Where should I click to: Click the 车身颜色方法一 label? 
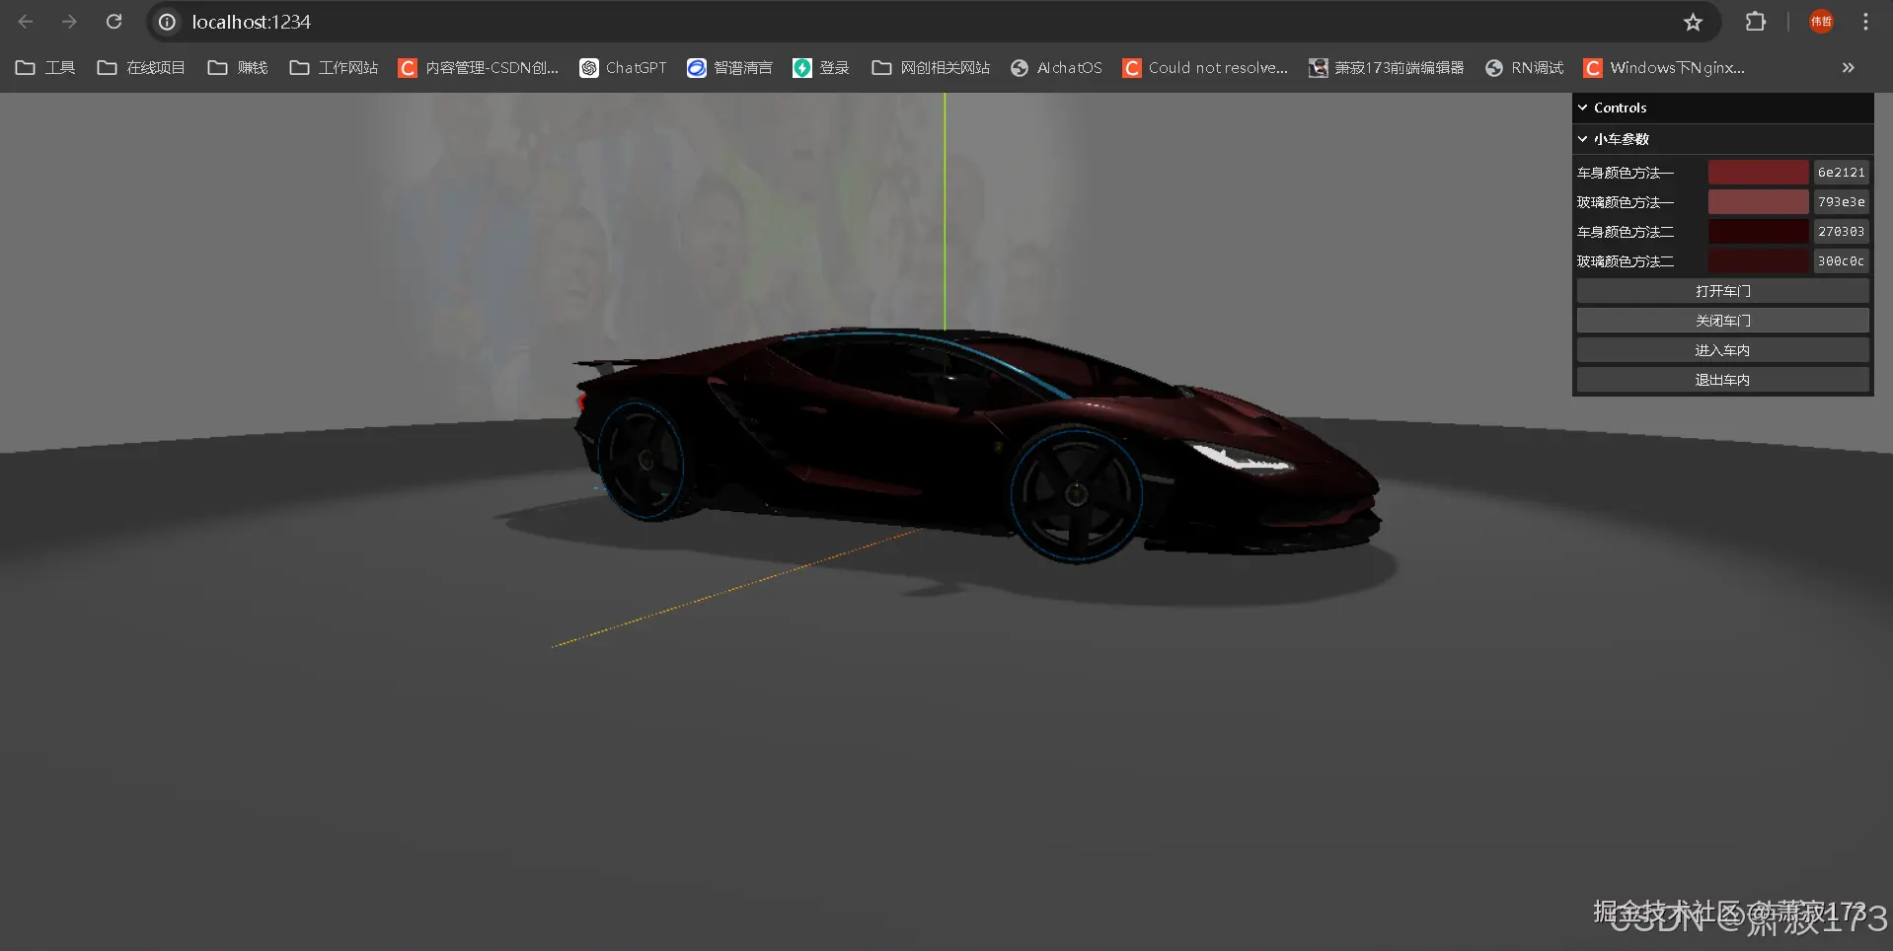tap(1625, 173)
